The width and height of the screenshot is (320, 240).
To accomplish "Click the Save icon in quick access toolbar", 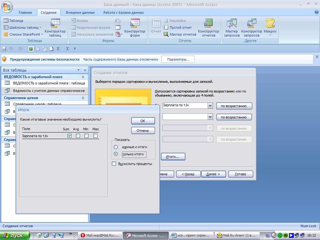I will (4, 48).
